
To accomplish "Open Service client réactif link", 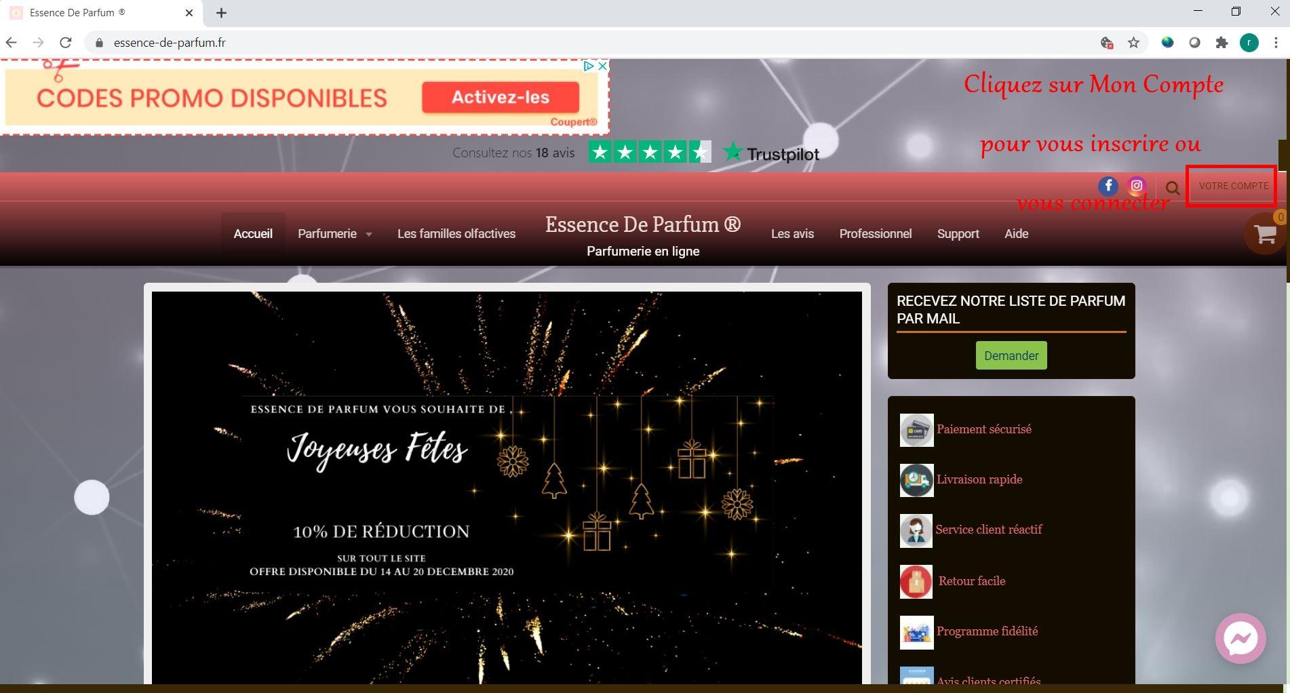I will point(989,530).
